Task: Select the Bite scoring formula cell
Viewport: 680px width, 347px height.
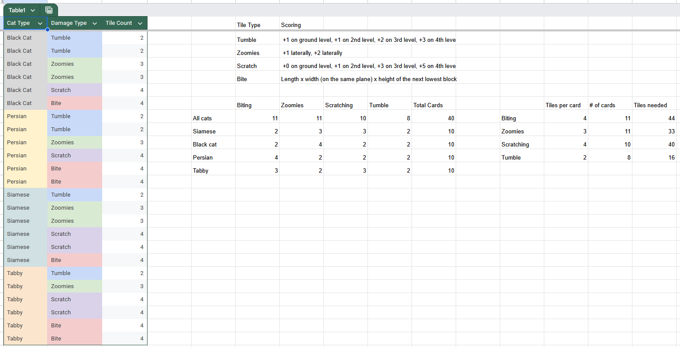Action: pyautogui.click(x=369, y=79)
